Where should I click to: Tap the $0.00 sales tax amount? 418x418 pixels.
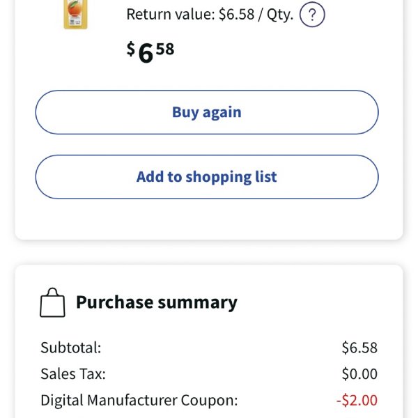359,373
